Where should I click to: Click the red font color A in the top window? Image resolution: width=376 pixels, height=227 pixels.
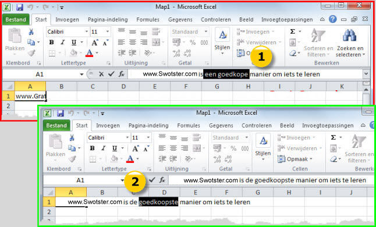pyautogui.click(x=89, y=53)
